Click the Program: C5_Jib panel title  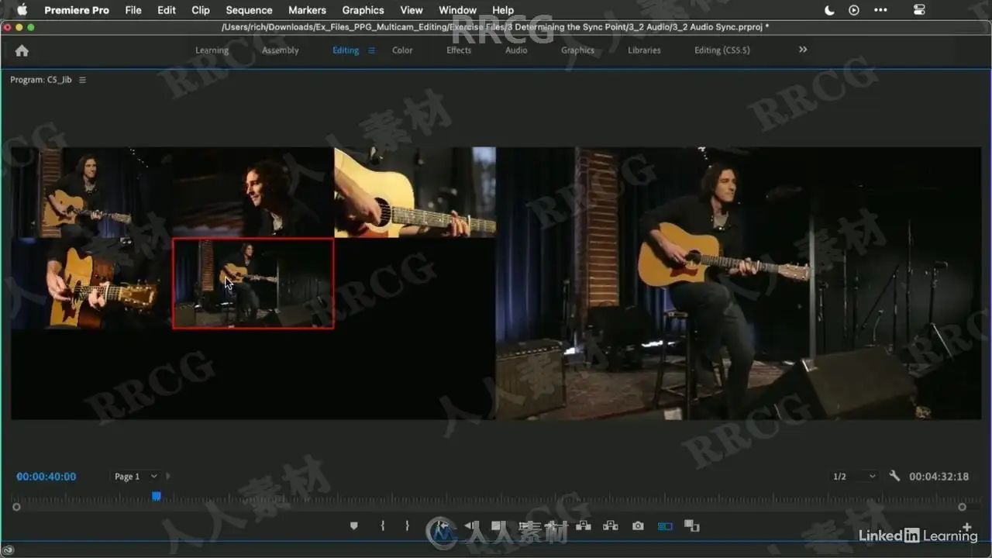(x=41, y=80)
